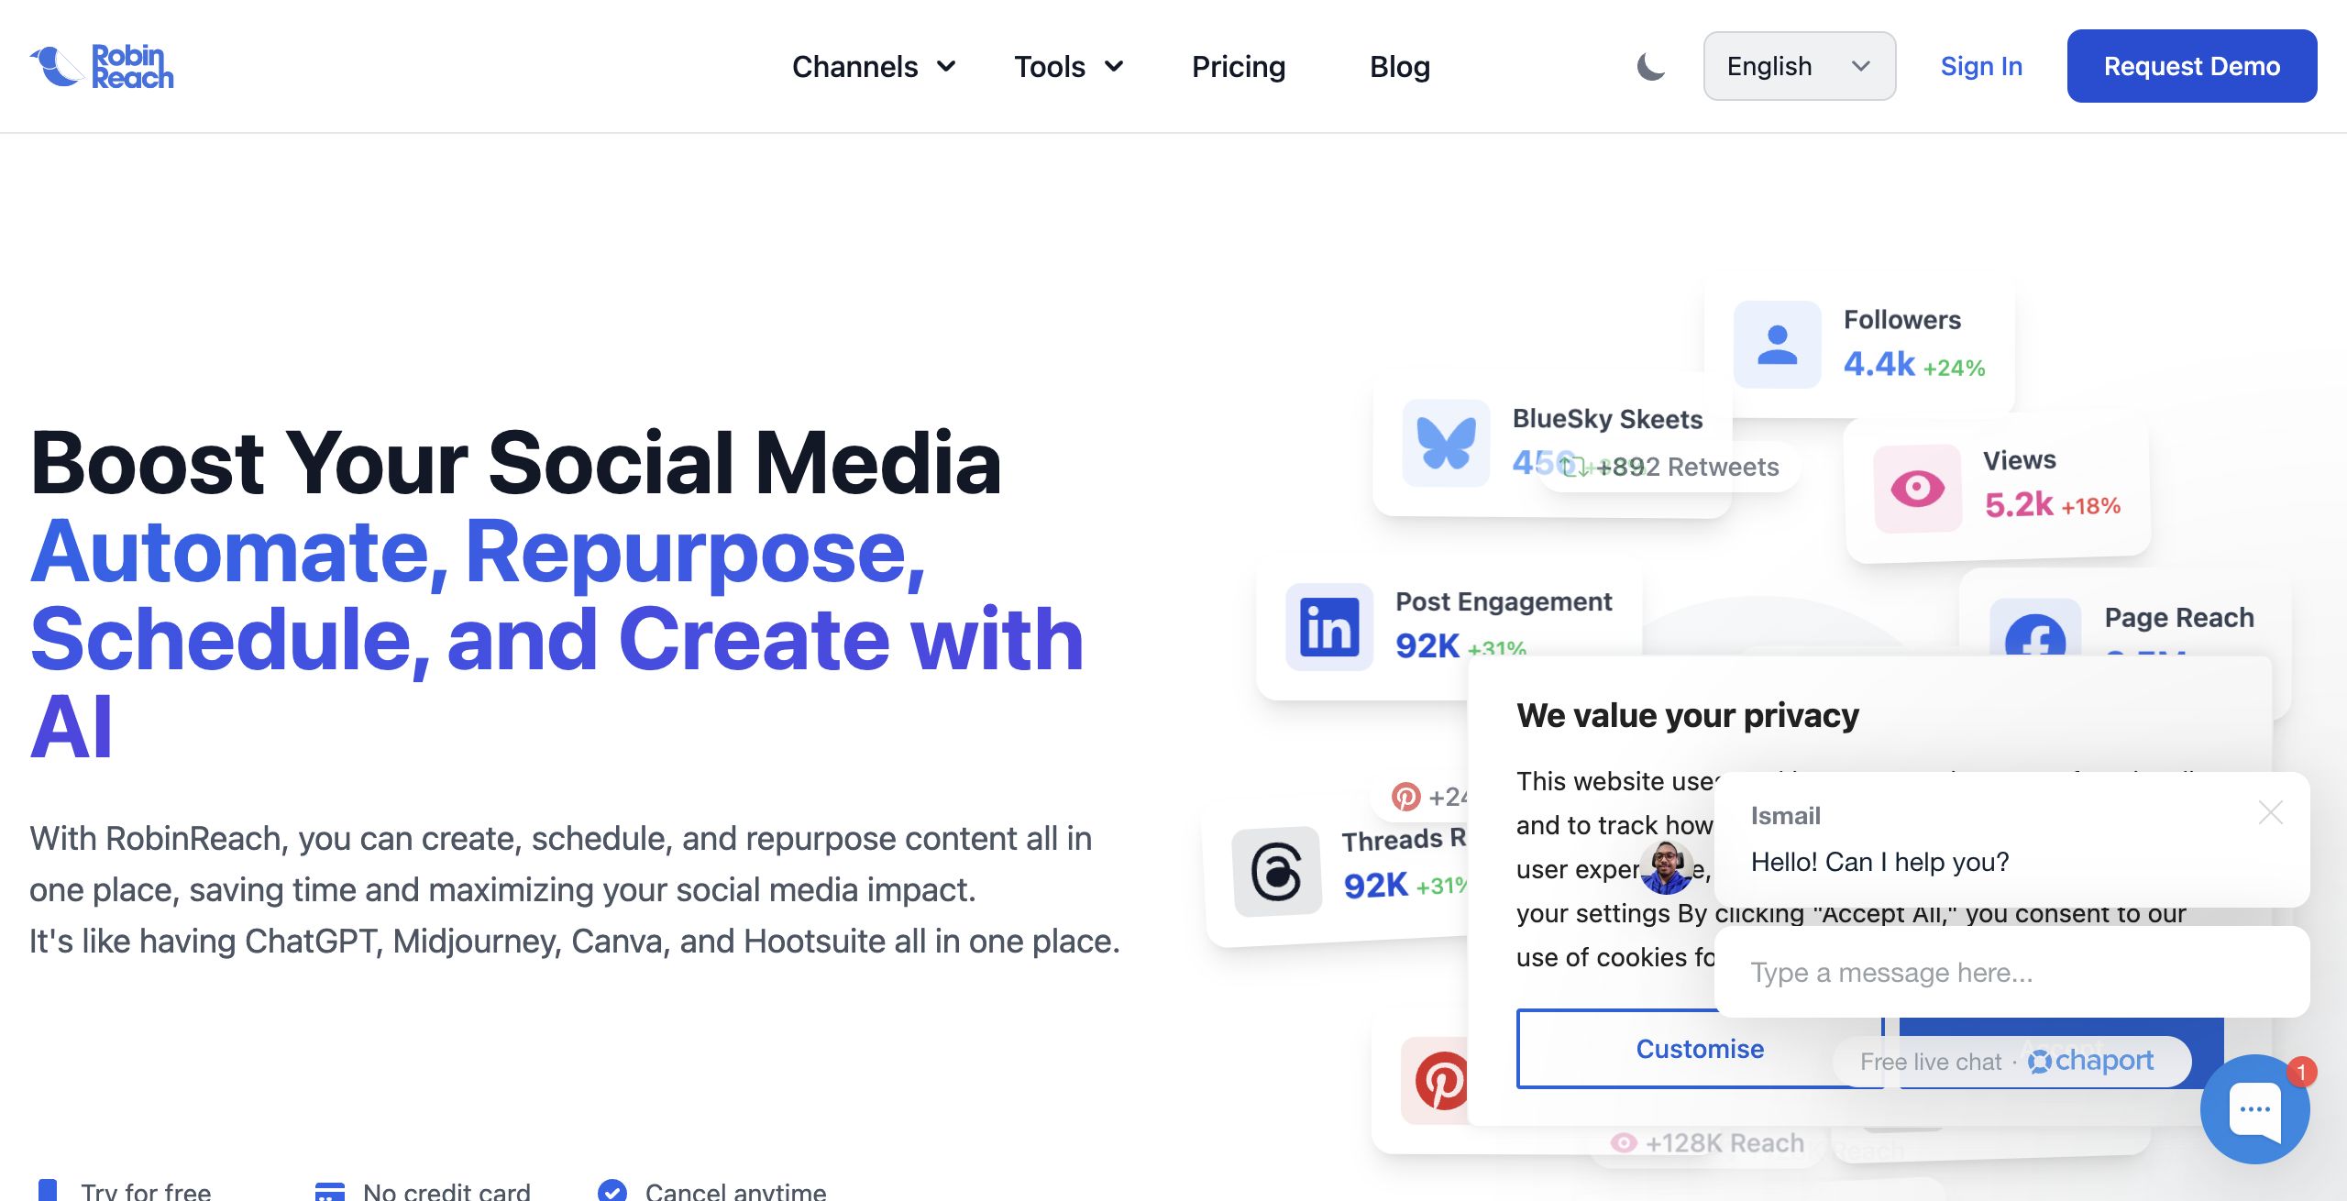Click the large Pinterest logo icon
Viewport: 2347px width, 1201px height.
point(1441,1080)
